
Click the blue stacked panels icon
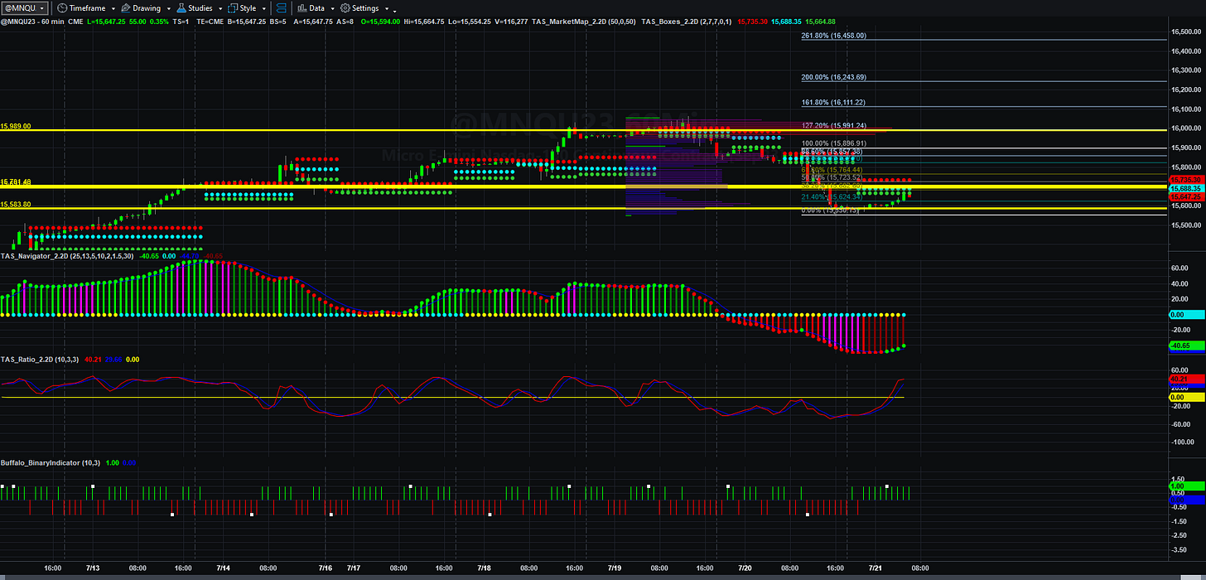pyautogui.click(x=281, y=8)
